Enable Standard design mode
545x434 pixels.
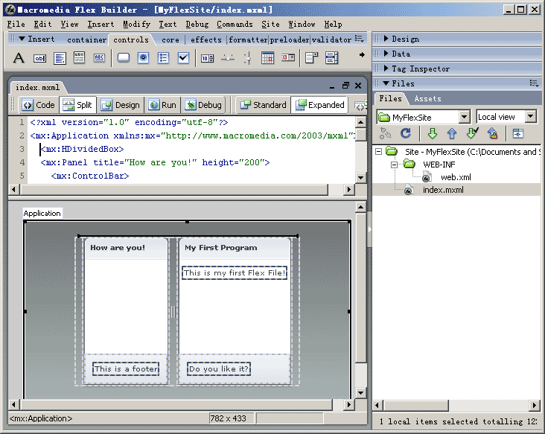point(263,105)
